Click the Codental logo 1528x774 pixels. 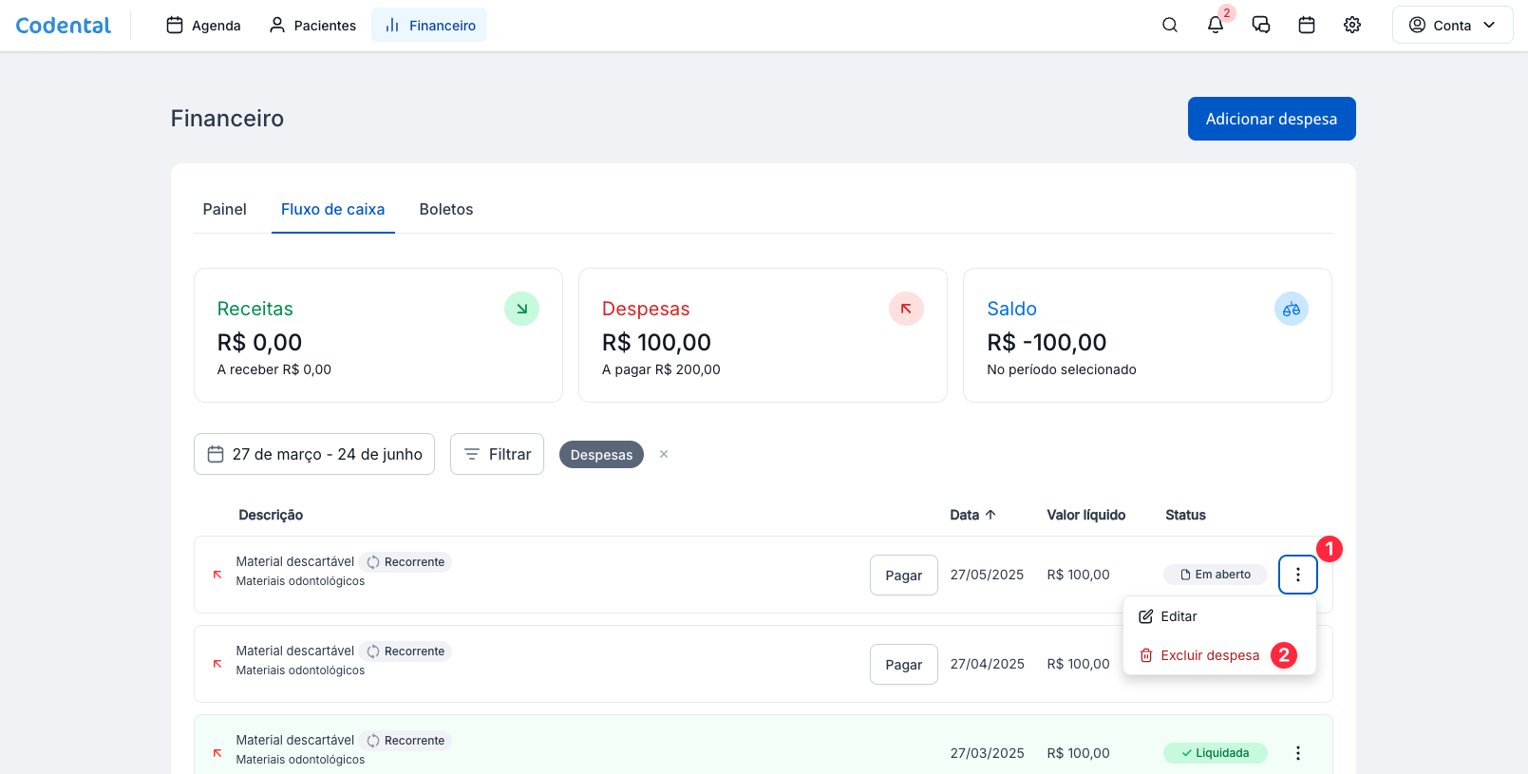[x=64, y=26]
